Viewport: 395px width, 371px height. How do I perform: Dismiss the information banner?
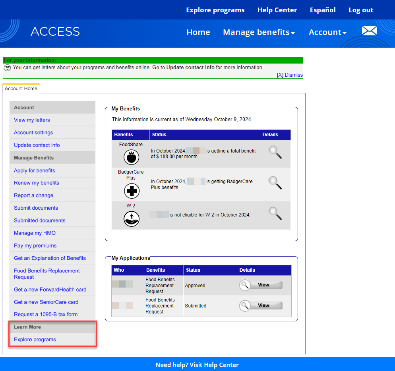[290, 75]
